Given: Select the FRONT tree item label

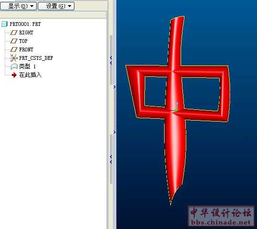Looking at the screenshot, I should (26, 49).
